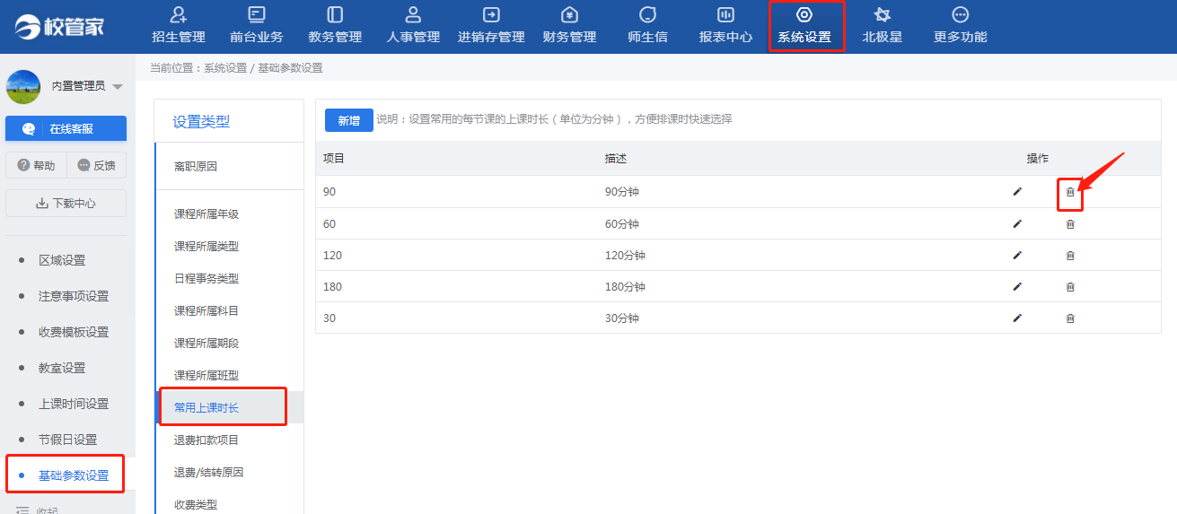
Task: Click the 新增 add button
Action: tap(349, 120)
